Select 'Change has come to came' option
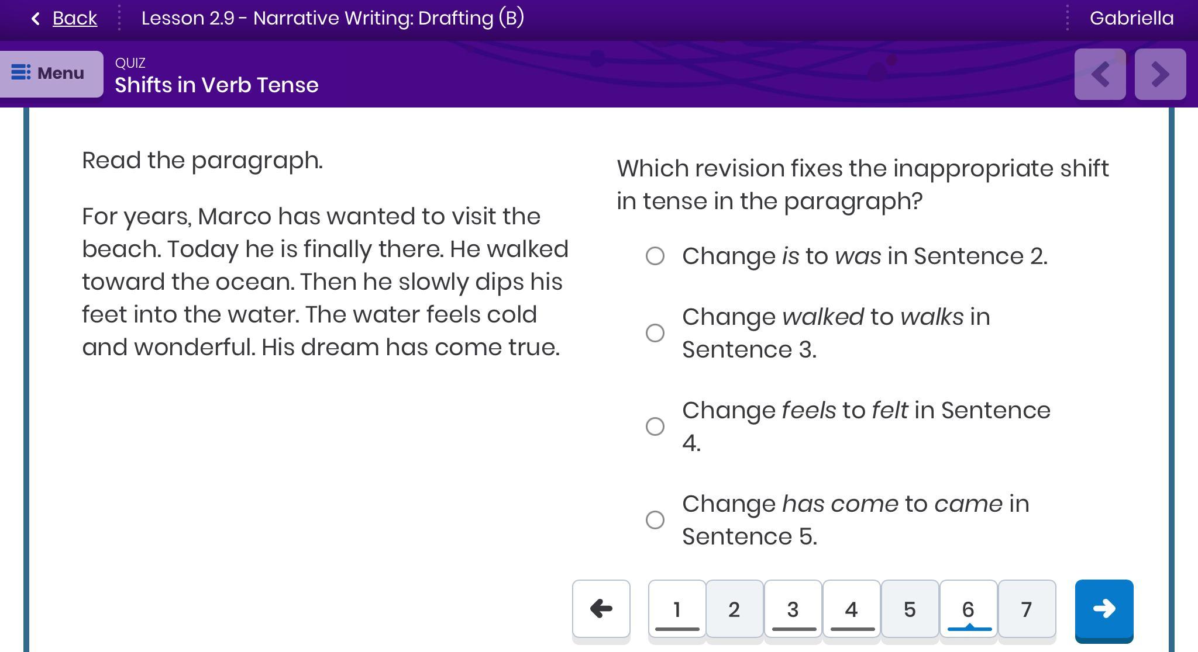 click(655, 520)
